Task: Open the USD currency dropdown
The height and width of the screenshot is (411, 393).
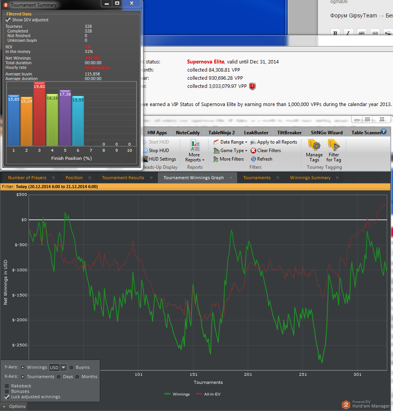Action: click(x=63, y=368)
